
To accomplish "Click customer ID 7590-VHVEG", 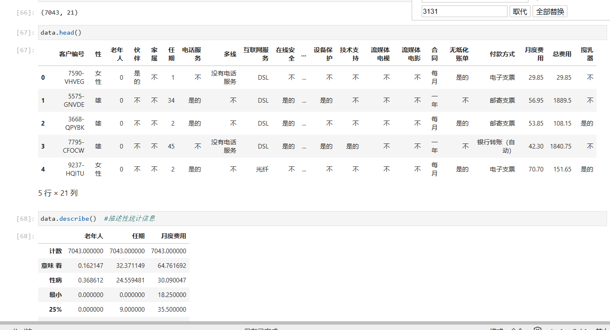I will tap(74, 77).
